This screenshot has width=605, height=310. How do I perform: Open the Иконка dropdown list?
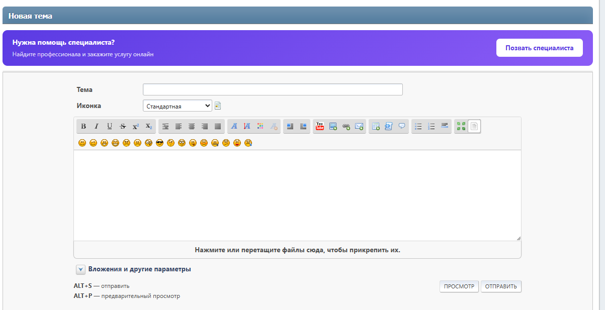(178, 106)
